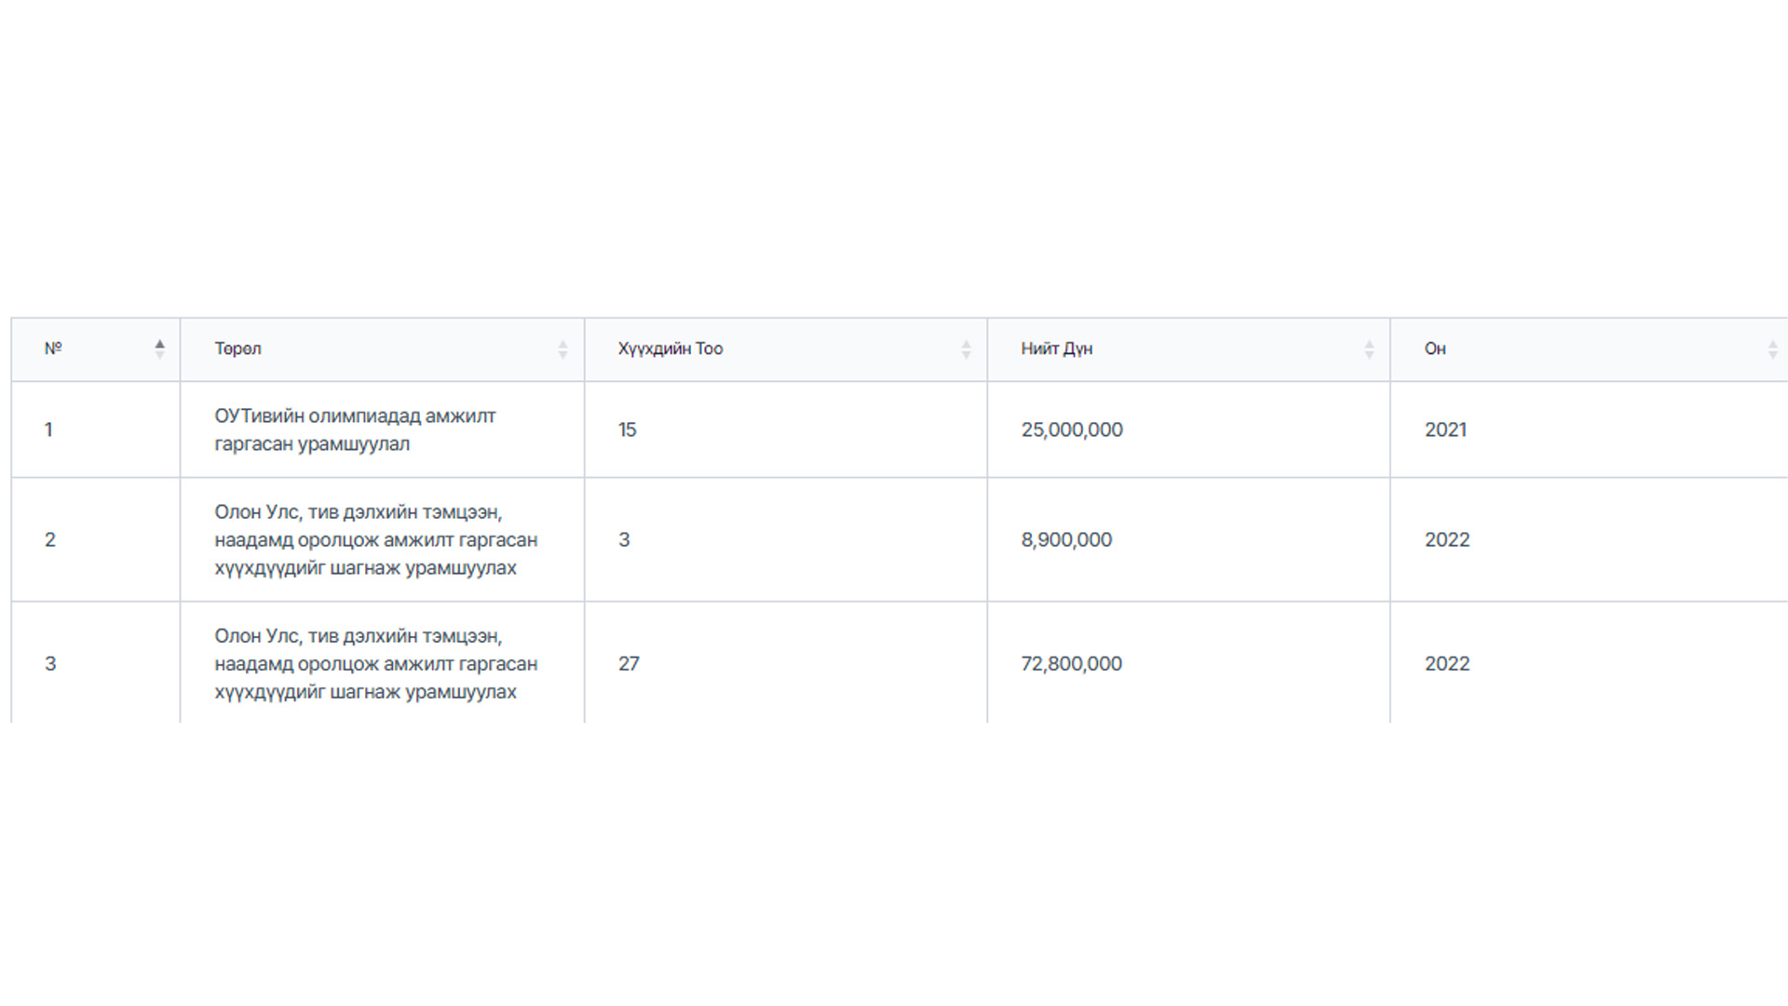
Task: Click the 72,800,000 total amount cell
Action: click(1072, 663)
